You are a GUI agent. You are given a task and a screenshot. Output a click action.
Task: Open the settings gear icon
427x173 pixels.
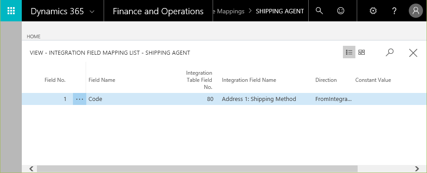click(373, 11)
